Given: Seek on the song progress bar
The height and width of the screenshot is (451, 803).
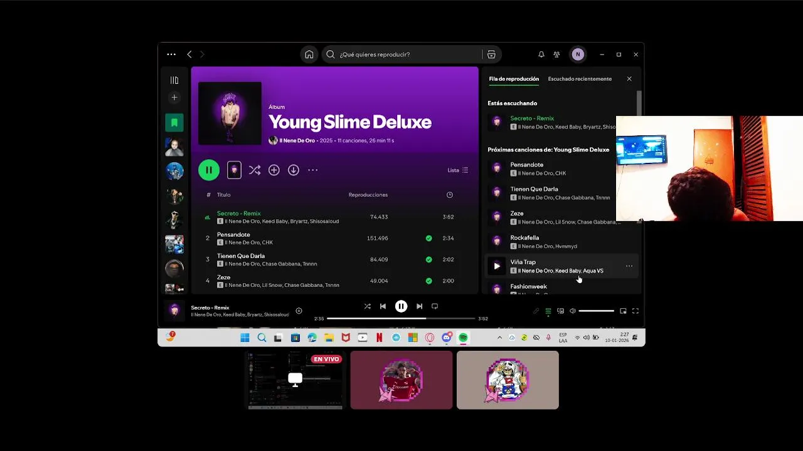Looking at the screenshot, I should pyautogui.click(x=401, y=319).
